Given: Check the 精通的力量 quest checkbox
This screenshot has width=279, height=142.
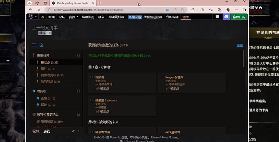Looking at the screenshot, I should tap(92, 132).
